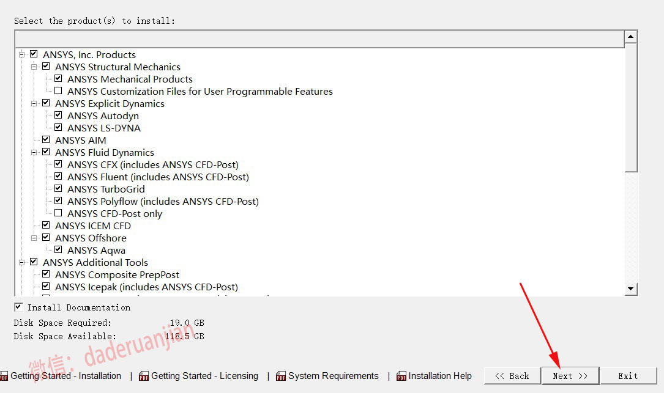The height and width of the screenshot is (393, 664).
Task: Uncheck the ANSYS Structural Mechanics checkbox
Action: tap(46, 67)
